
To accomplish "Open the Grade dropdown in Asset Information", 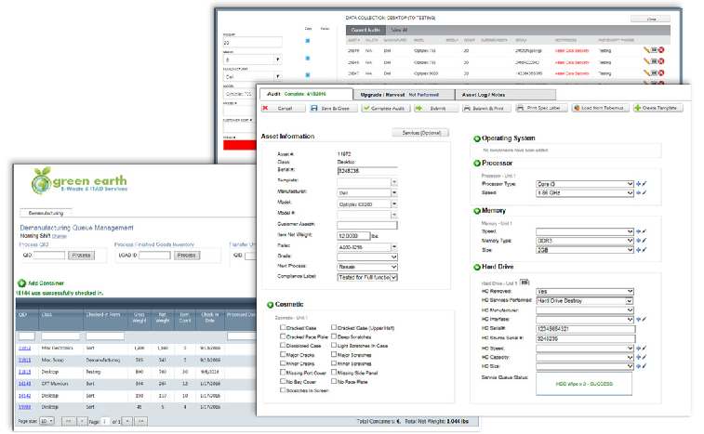I will tap(367, 257).
